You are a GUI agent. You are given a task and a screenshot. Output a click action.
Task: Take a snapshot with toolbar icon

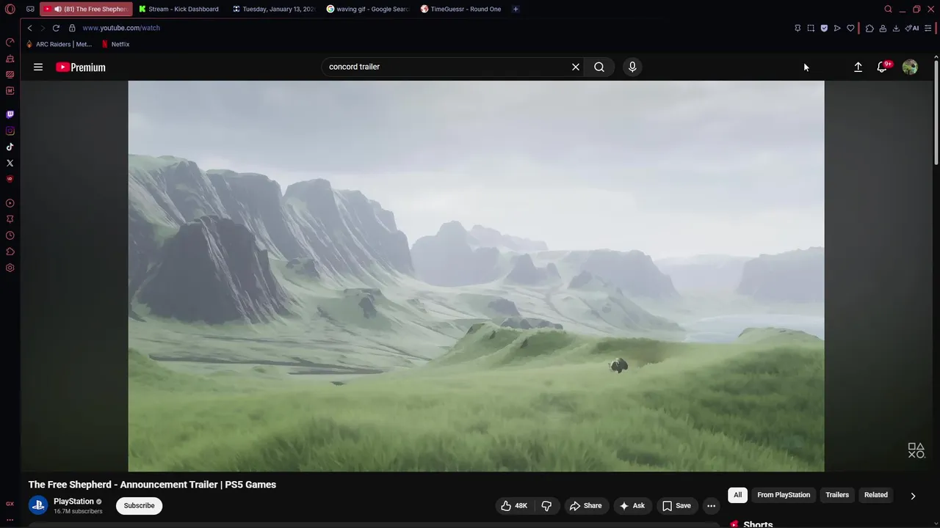[x=811, y=28]
